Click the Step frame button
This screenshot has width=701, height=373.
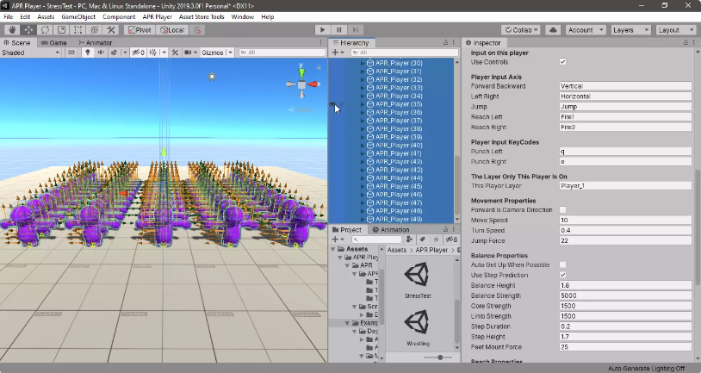pyautogui.click(x=356, y=30)
